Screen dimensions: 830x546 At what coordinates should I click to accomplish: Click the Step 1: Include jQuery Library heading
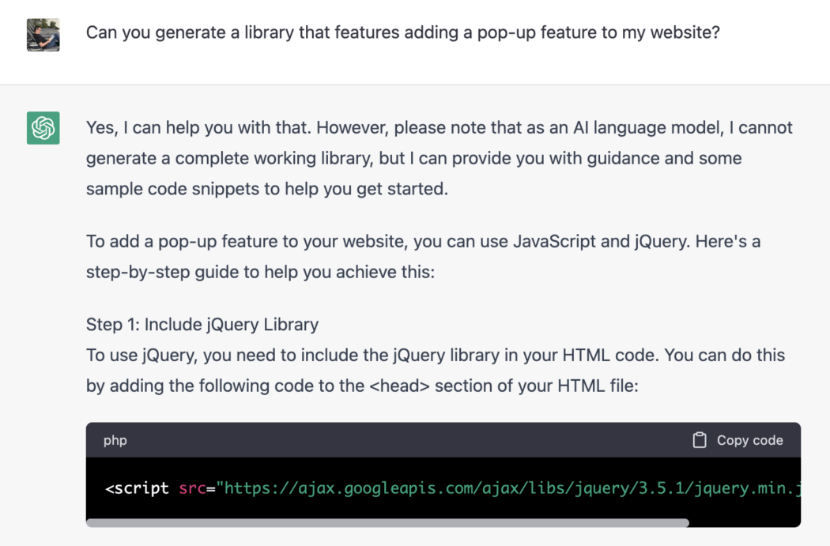(202, 324)
